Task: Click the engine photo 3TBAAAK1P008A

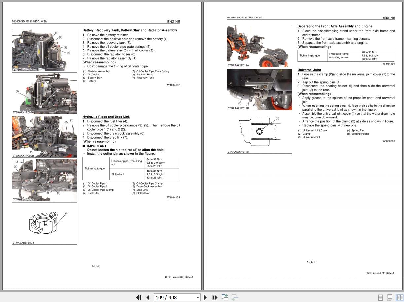Action: tap(44, 93)
